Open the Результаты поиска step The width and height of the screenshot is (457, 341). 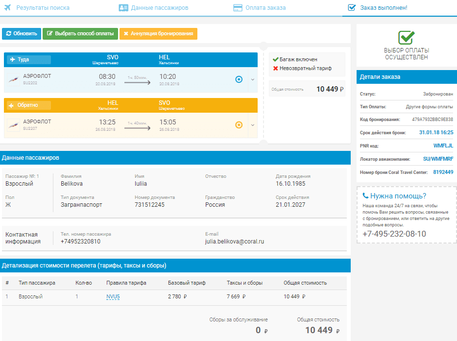(x=43, y=8)
